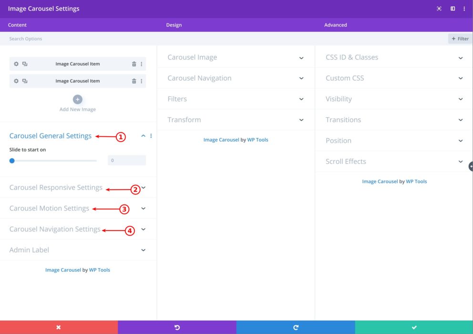
Task: Click the panel layout icon in the title bar
Action: [x=452, y=8]
